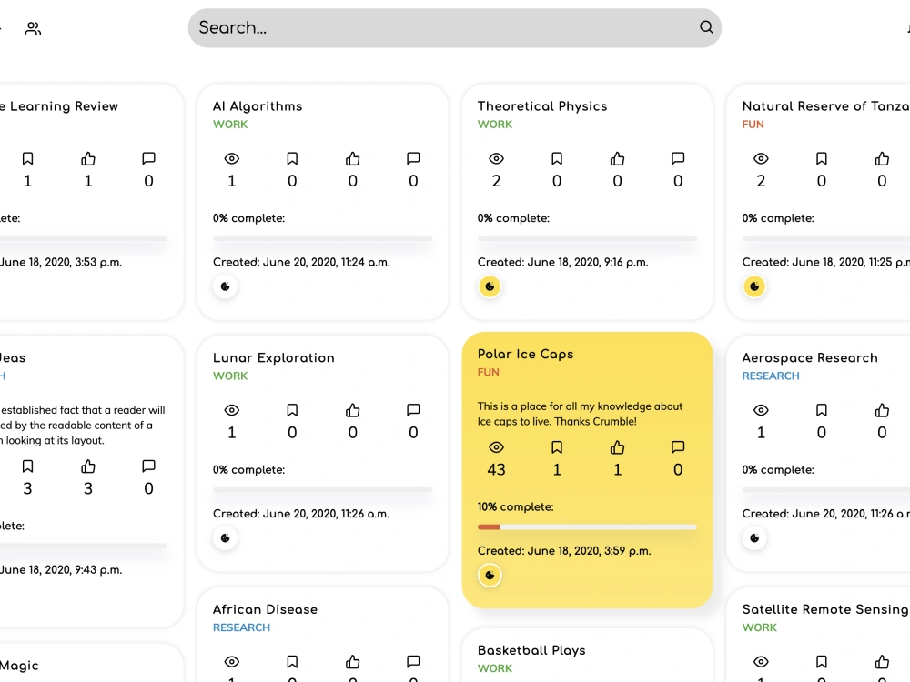Image resolution: width=910 pixels, height=682 pixels.
Task: Click the Lunar Exploration progress bar
Action: (x=322, y=490)
